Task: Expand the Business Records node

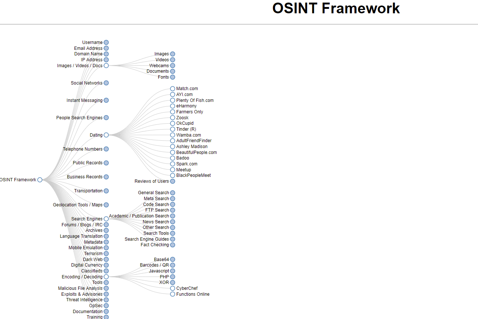Action: (x=106, y=177)
